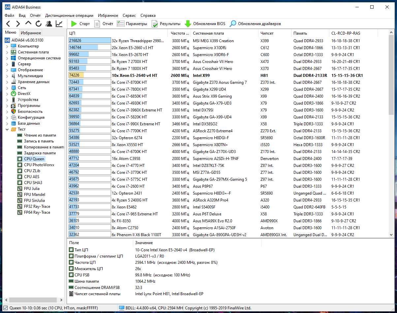Click Обновления драйверов button

click(x=255, y=24)
